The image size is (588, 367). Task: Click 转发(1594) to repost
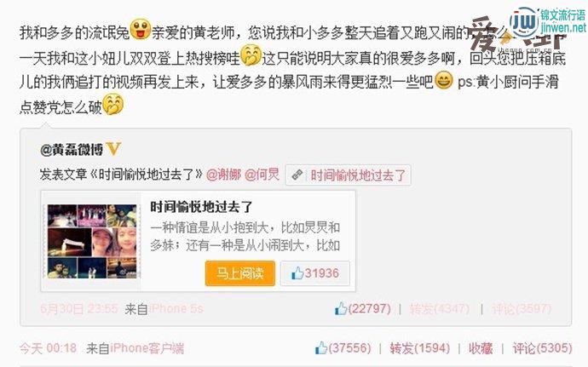(419, 348)
